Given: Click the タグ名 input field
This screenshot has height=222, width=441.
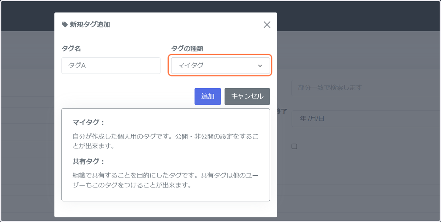Looking at the screenshot, I should pyautogui.click(x=111, y=65).
